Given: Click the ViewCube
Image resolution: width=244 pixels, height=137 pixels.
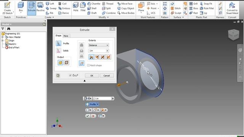Looking at the screenshot, I should point(233,35).
